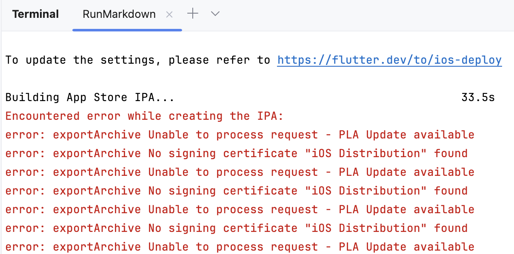Click the first 'PLA Update available' error line
Viewport: 514px width, 254px height.
point(240,135)
